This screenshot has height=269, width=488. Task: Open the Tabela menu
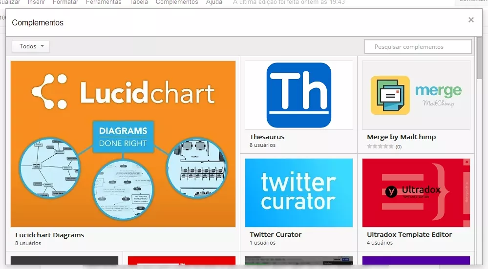click(139, 2)
